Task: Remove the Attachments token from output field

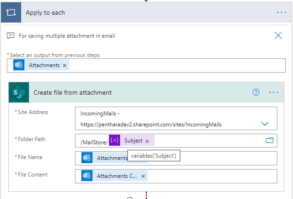Action: [x=65, y=66]
